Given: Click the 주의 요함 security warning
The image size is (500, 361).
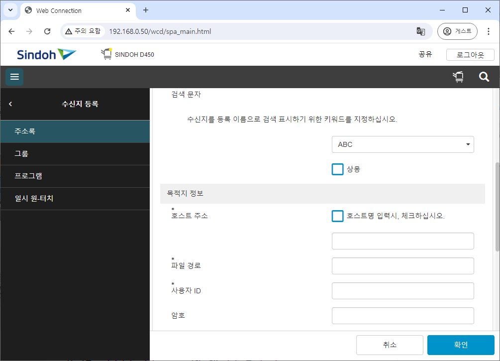Looking at the screenshot, I should (83, 31).
